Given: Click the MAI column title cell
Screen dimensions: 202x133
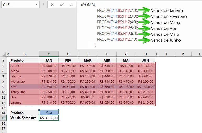Looking at the screenshot, I should [126, 60].
